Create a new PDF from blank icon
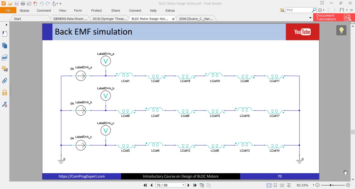355x189 pixels. tap(35, 4)
